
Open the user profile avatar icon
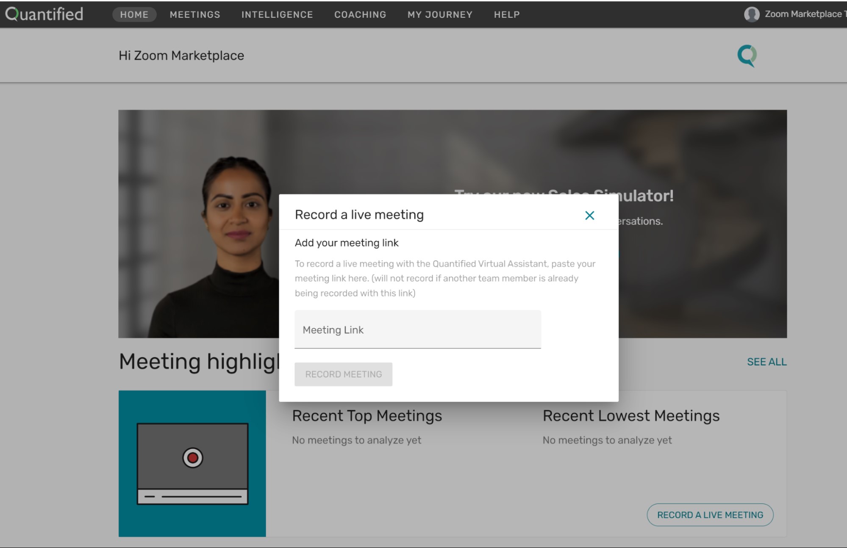pos(752,14)
